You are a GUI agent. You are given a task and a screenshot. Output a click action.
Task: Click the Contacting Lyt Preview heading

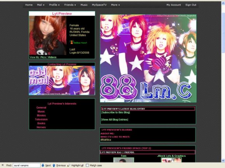click(62, 64)
